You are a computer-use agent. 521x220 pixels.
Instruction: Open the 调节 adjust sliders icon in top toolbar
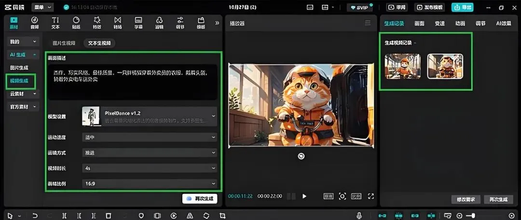[180, 20]
